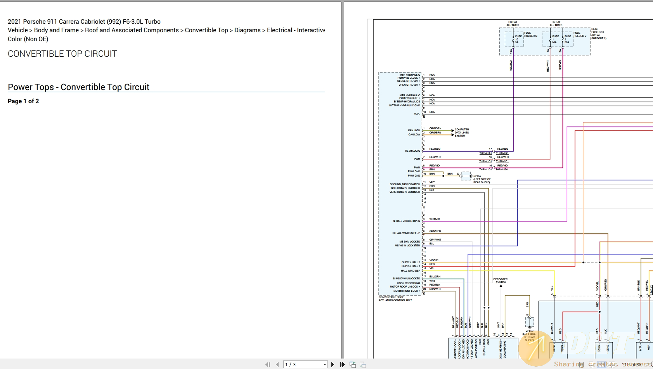
Task: Click the 'THRM-2D1' connector label
Action: coord(502,170)
